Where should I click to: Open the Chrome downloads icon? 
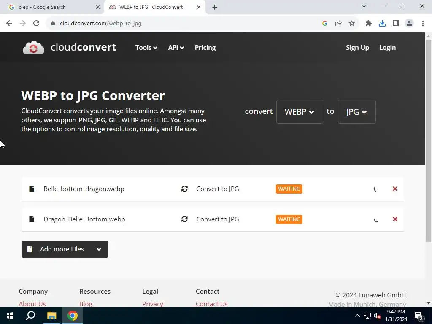click(x=382, y=24)
